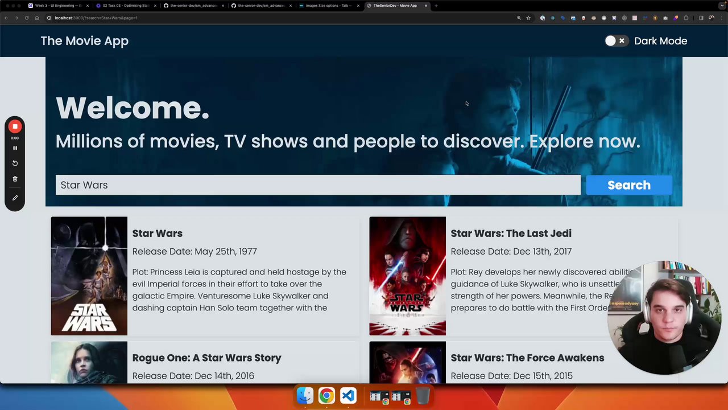Go back in browser history
The image size is (728, 410).
tap(6, 18)
